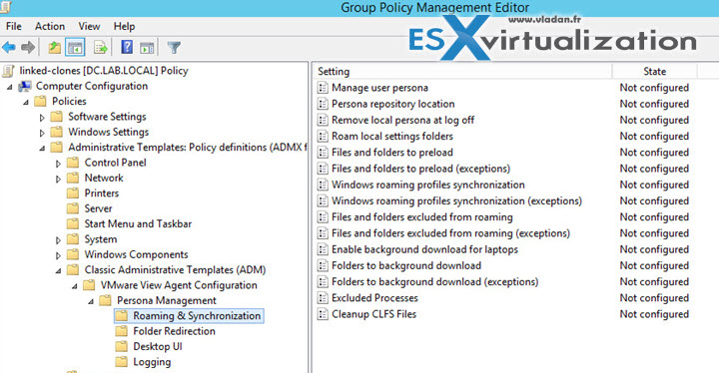Collapse the Administrative Templates node

(42, 148)
